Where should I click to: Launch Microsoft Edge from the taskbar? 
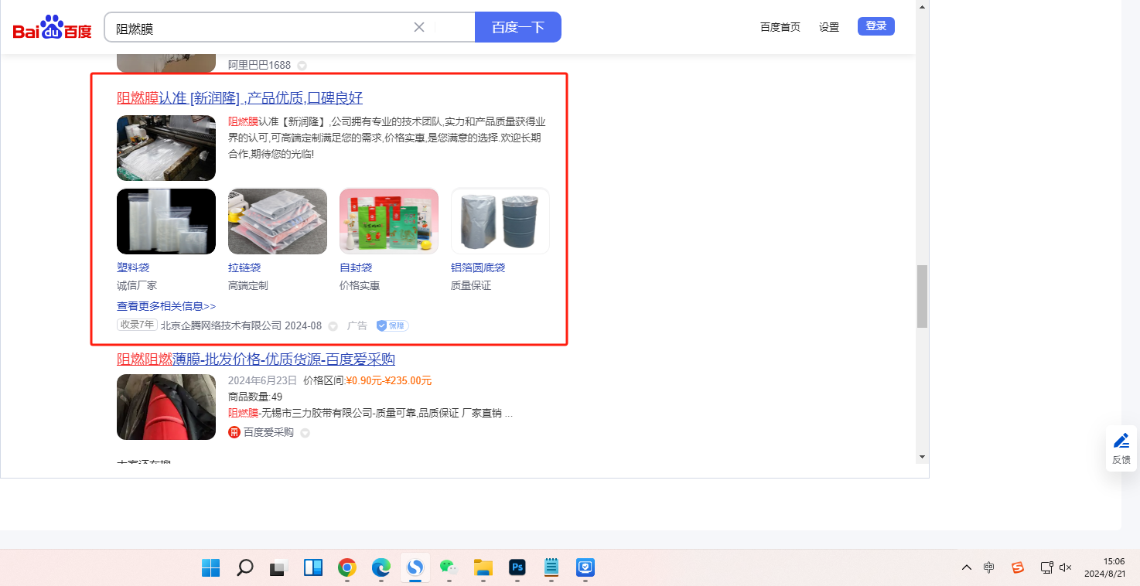click(x=381, y=568)
